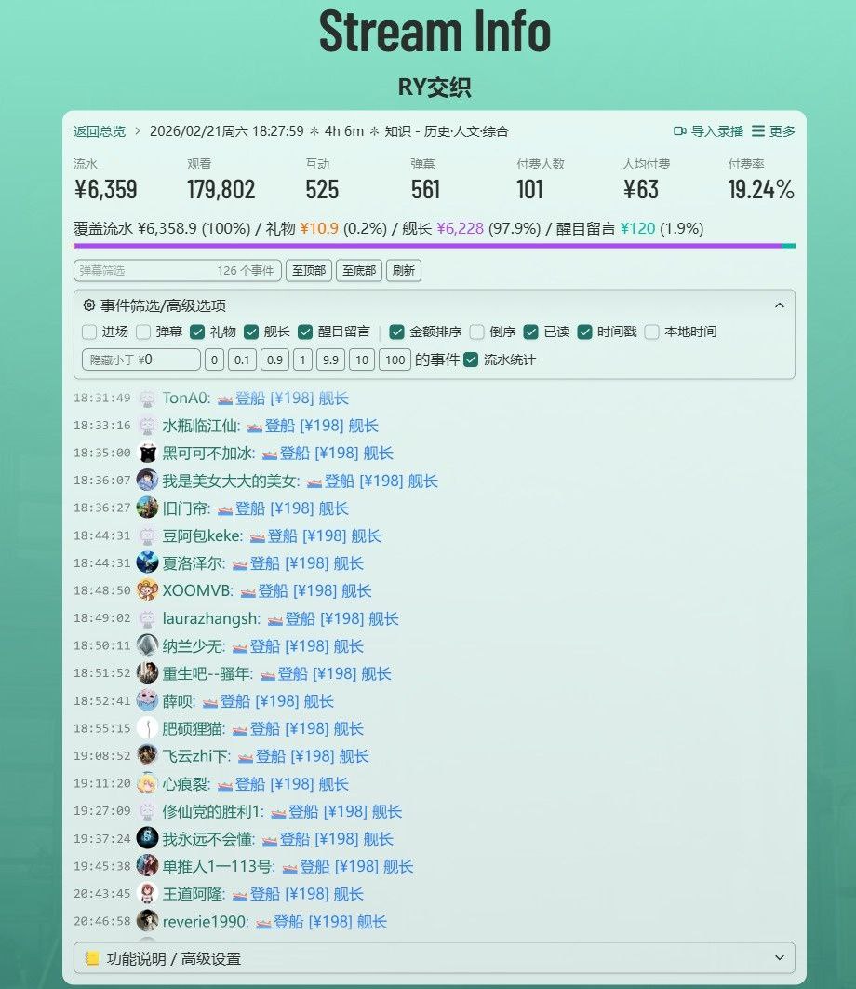Expand the 功能说明 / 高级设置 section chevron
The image size is (856, 989).
pyautogui.click(x=780, y=958)
